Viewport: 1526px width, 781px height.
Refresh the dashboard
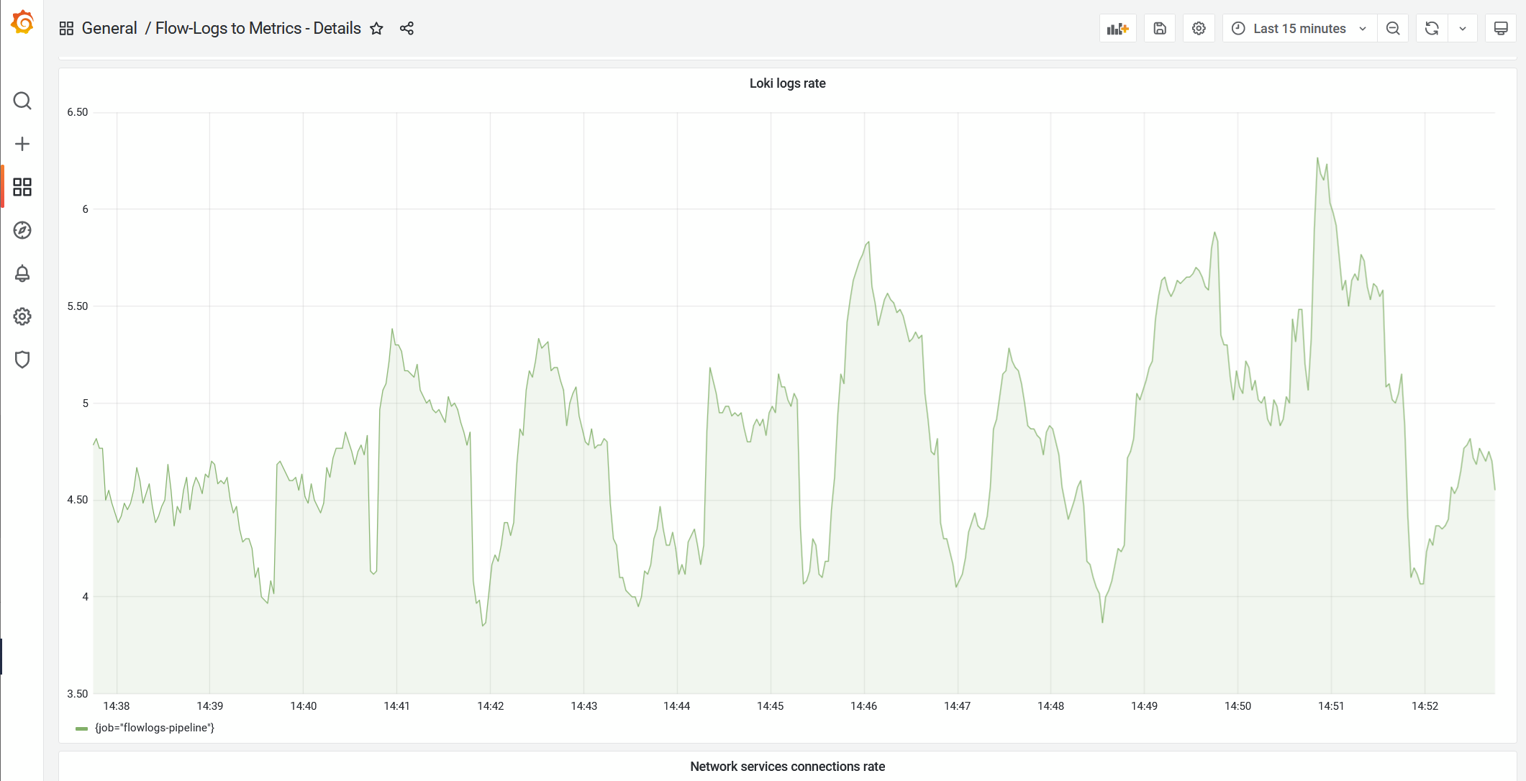pos(1432,29)
